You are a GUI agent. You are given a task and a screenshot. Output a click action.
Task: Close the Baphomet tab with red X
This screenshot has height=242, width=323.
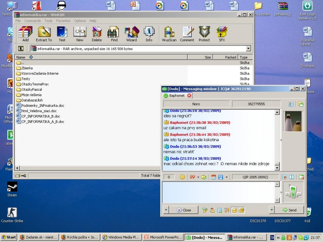(x=189, y=96)
